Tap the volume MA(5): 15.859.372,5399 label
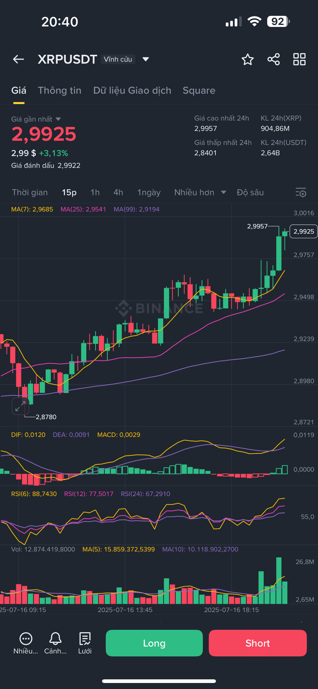The image size is (318, 689). click(x=119, y=549)
